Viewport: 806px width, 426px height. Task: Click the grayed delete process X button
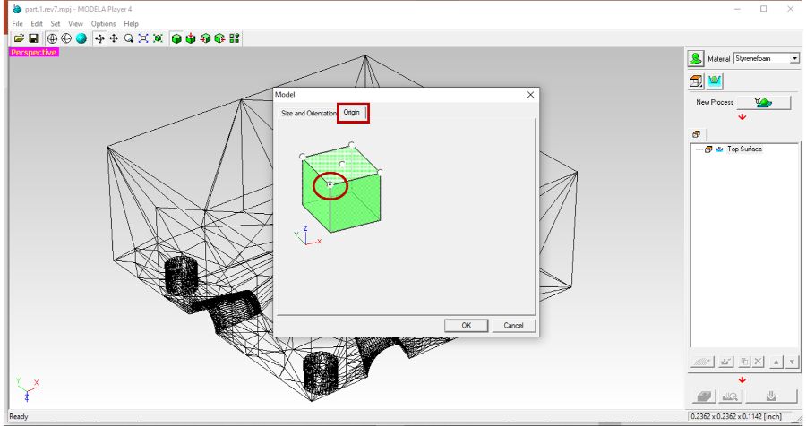(x=758, y=362)
